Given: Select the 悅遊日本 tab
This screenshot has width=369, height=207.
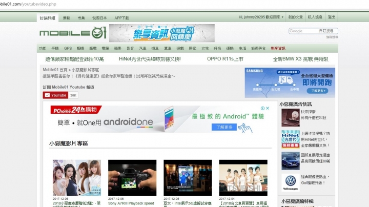Looking at the screenshot, I should click(99, 18).
